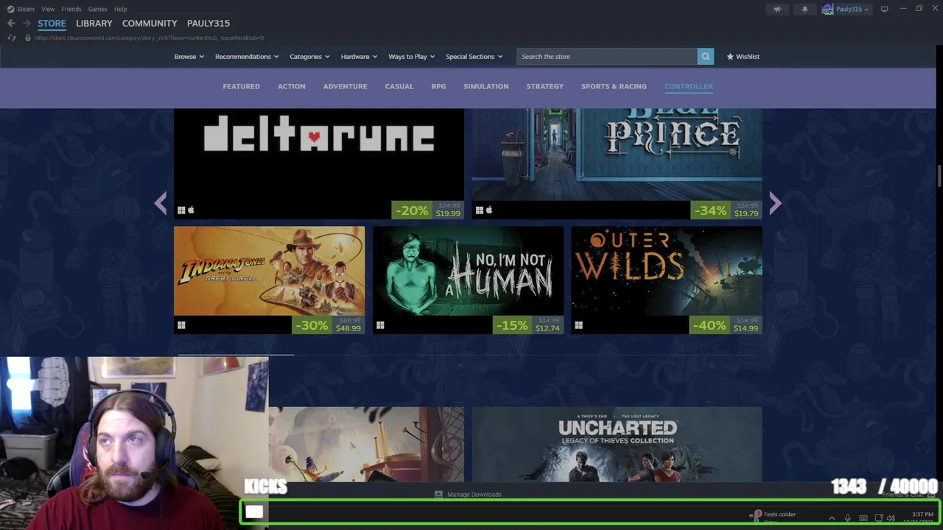Viewport: 943px width, 530px height.
Task: Open the PAULY315 profile tab
Action: pos(208,24)
